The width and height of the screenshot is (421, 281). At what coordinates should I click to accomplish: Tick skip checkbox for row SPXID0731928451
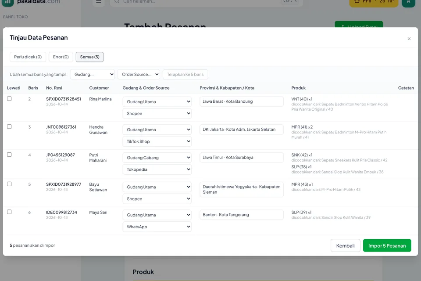click(x=9, y=99)
